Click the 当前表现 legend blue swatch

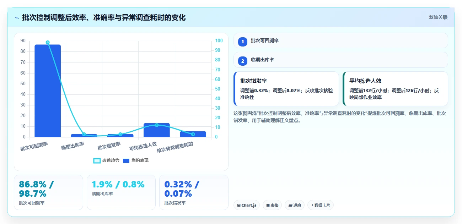tap(126, 160)
